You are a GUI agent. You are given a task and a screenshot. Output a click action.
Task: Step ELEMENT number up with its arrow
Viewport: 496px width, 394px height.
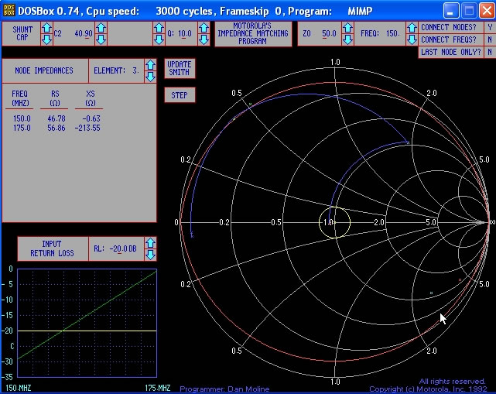(x=151, y=65)
